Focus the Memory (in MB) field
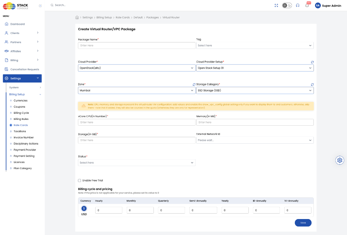 point(255,122)
